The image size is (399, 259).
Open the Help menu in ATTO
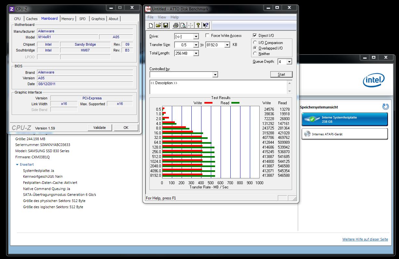[174, 17]
